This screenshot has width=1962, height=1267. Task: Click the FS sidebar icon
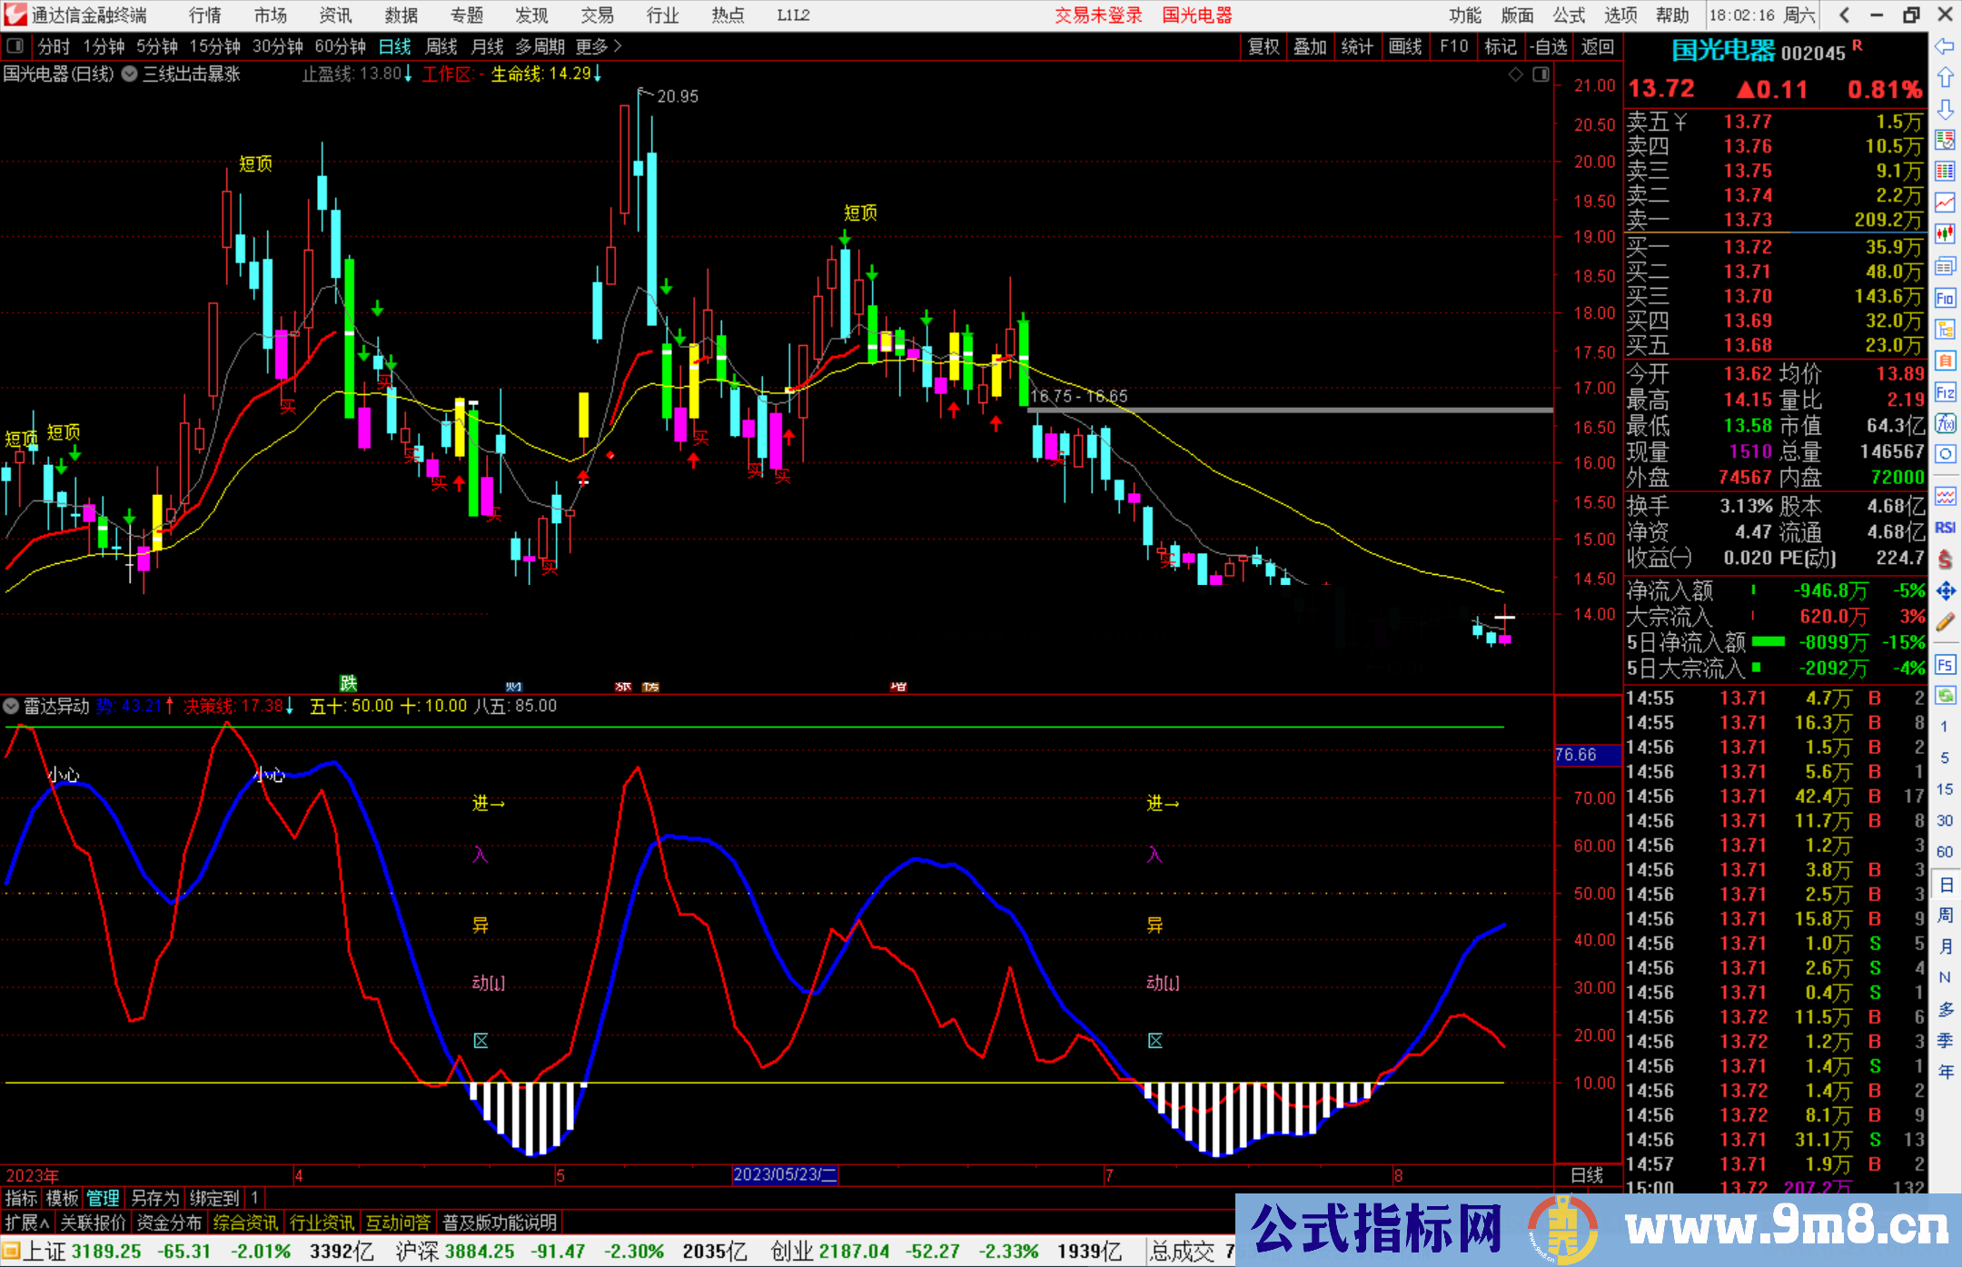click(x=1945, y=665)
